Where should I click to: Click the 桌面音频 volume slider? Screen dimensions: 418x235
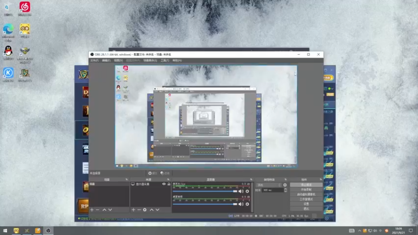click(x=205, y=204)
